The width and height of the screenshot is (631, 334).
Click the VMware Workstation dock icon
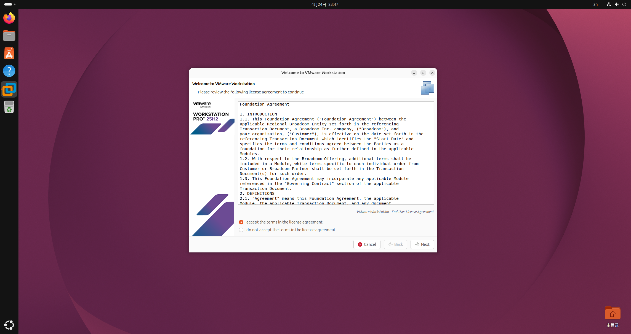[x=9, y=89]
